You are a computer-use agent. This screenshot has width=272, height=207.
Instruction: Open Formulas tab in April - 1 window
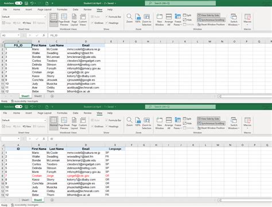[x=62, y=113]
